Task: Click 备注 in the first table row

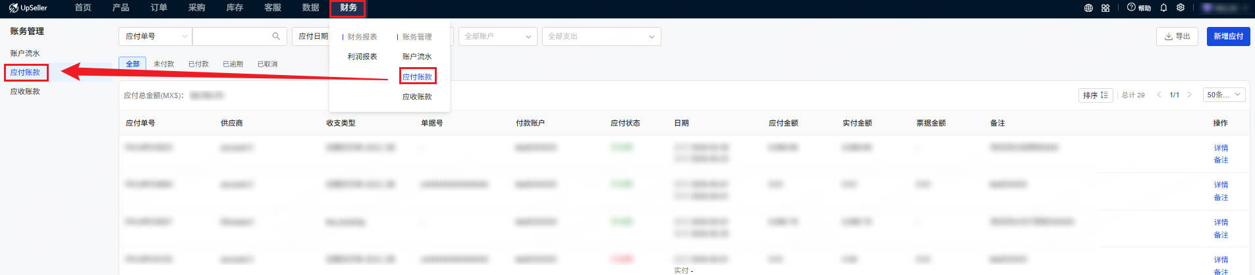Action: pos(1221,160)
